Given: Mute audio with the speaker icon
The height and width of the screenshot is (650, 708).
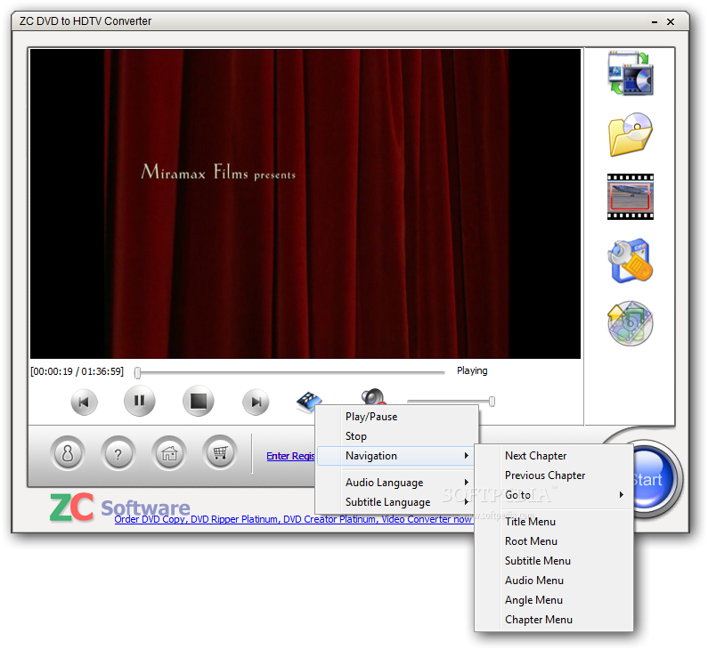Looking at the screenshot, I should click(373, 396).
